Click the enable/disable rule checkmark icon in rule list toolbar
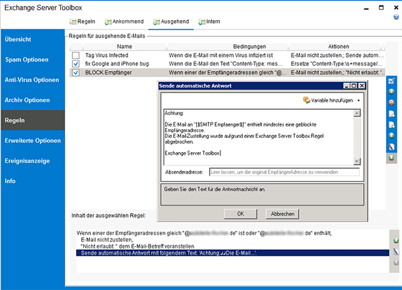 (391, 81)
